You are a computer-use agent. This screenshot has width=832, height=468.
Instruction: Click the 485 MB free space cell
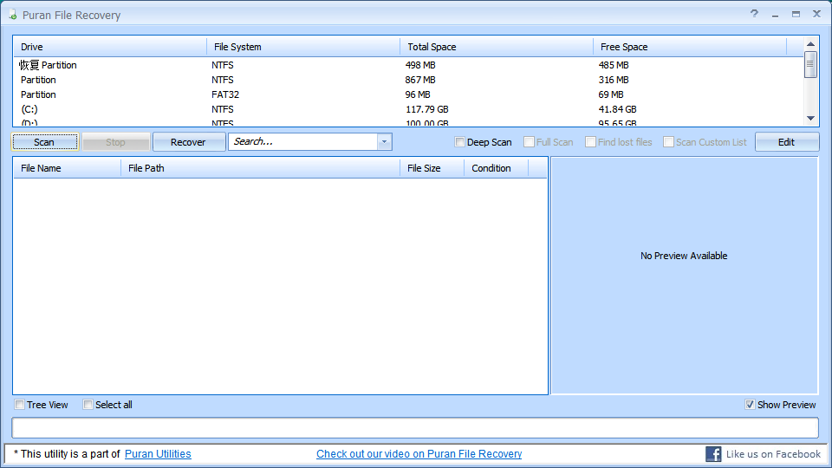click(x=614, y=65)
